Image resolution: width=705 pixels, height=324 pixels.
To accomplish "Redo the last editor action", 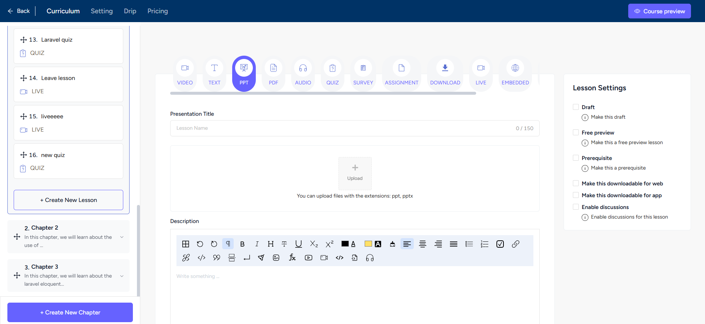I will (x=214, y=244).
